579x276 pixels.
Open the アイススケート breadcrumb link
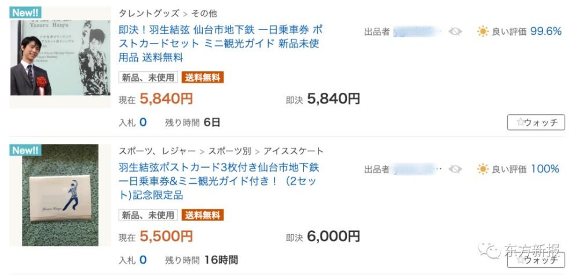[294, 151]
